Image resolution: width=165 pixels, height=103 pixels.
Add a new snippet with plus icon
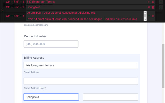click(161, 2)
